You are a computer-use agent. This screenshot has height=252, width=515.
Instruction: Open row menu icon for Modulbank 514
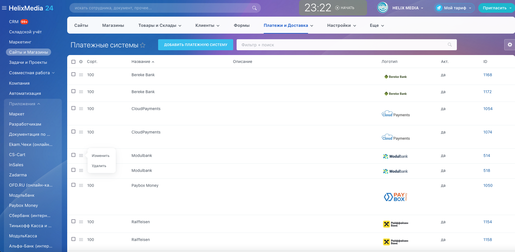click(x=81, y=155)
